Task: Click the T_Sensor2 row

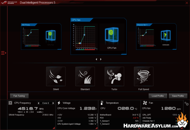Action: pyautogui.click(x=119, y=124)
